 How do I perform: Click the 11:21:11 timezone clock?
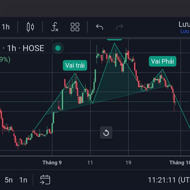click(x=169, y=180)
